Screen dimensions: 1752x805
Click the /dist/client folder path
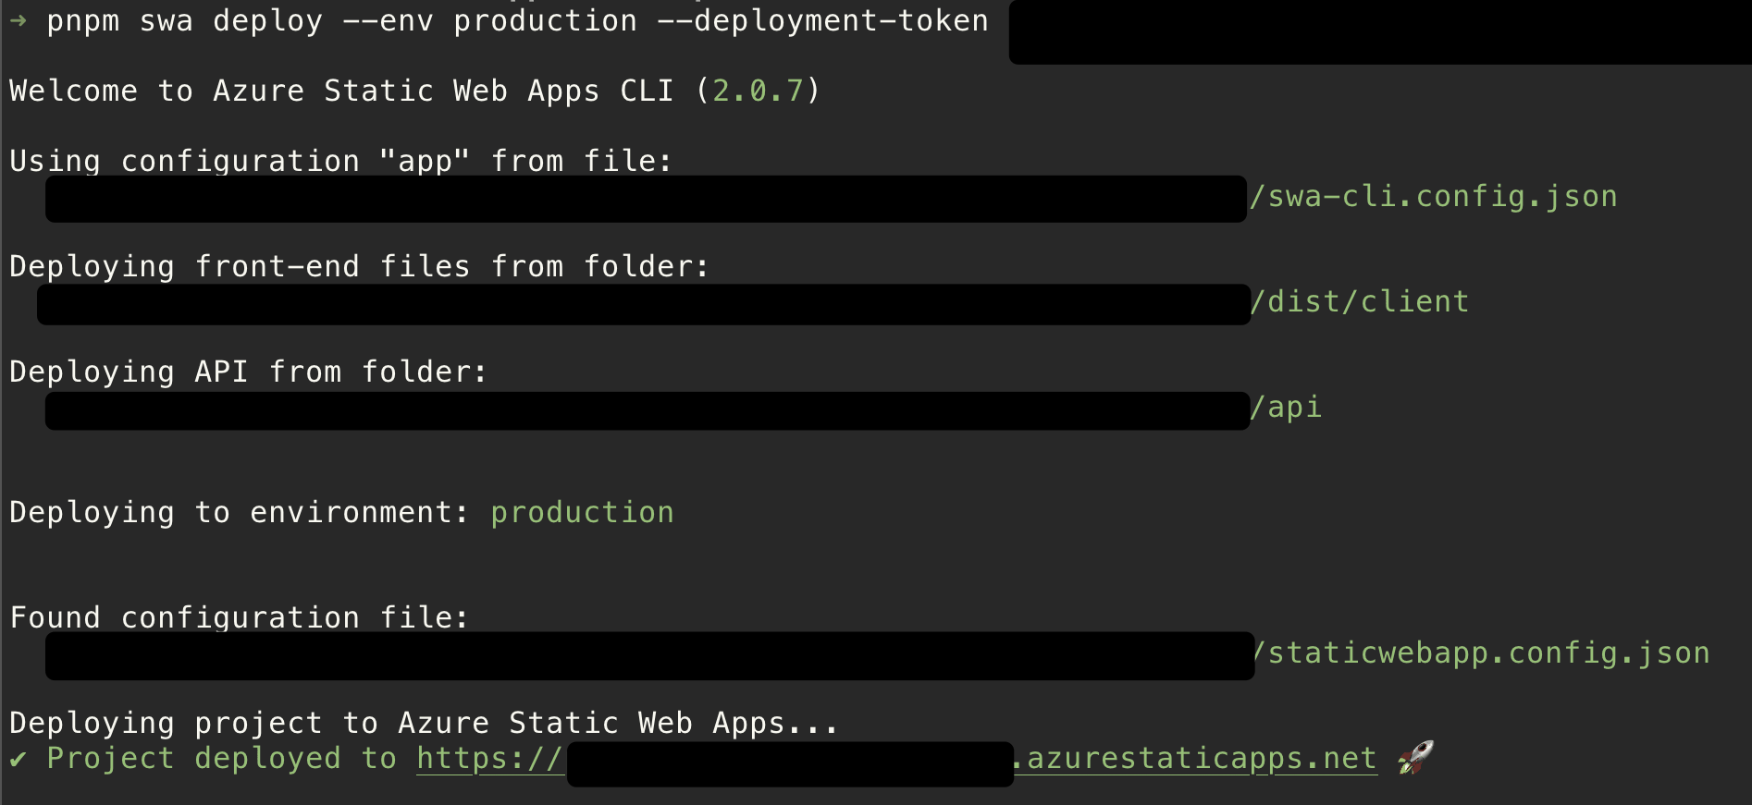(x=1360, y=302)
